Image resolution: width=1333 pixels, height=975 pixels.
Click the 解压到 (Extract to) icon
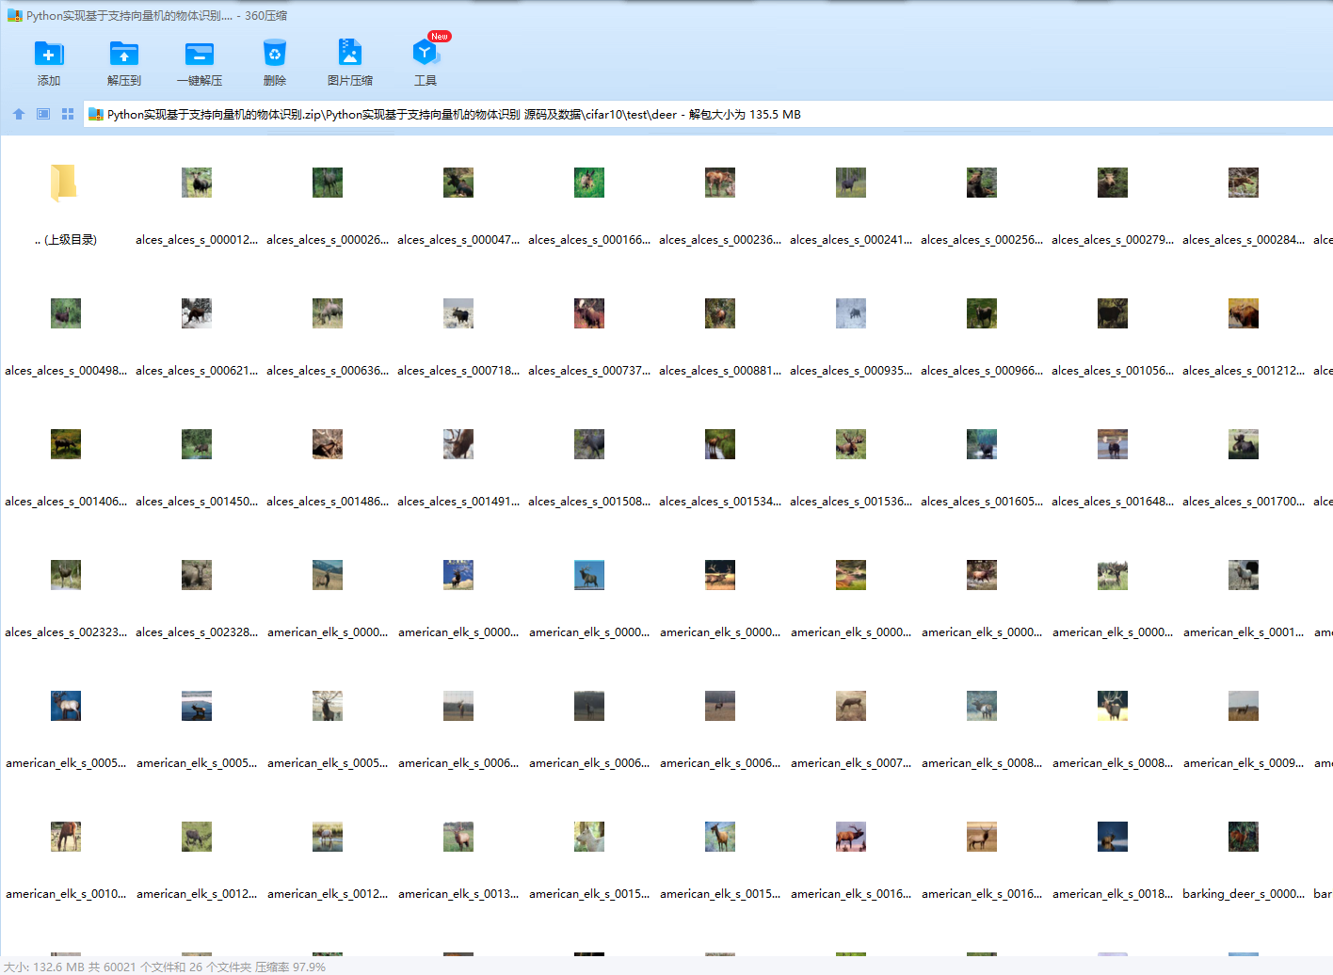coord(124,54)
